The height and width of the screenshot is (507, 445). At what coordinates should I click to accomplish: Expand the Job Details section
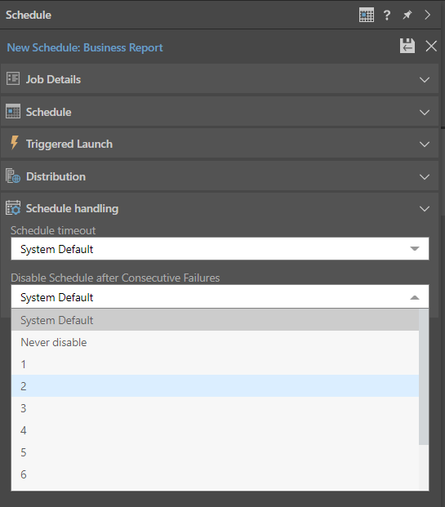(x=425, y=79)
